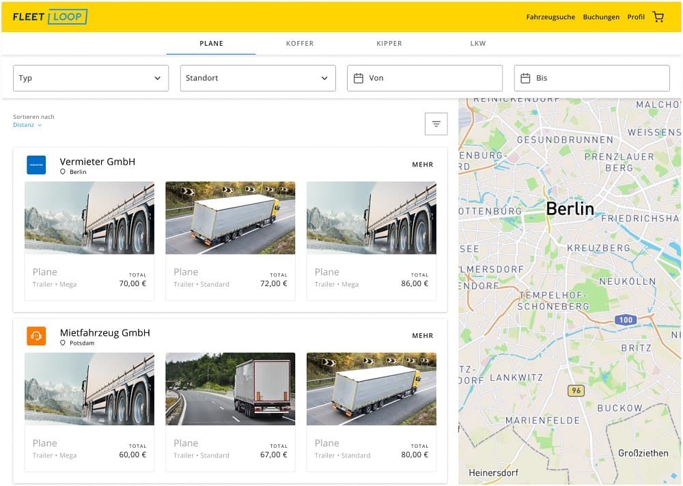This screenshot has height=486, width=683.
Task: Go to Buchungen in the header
Action: [x=601, y=17]
